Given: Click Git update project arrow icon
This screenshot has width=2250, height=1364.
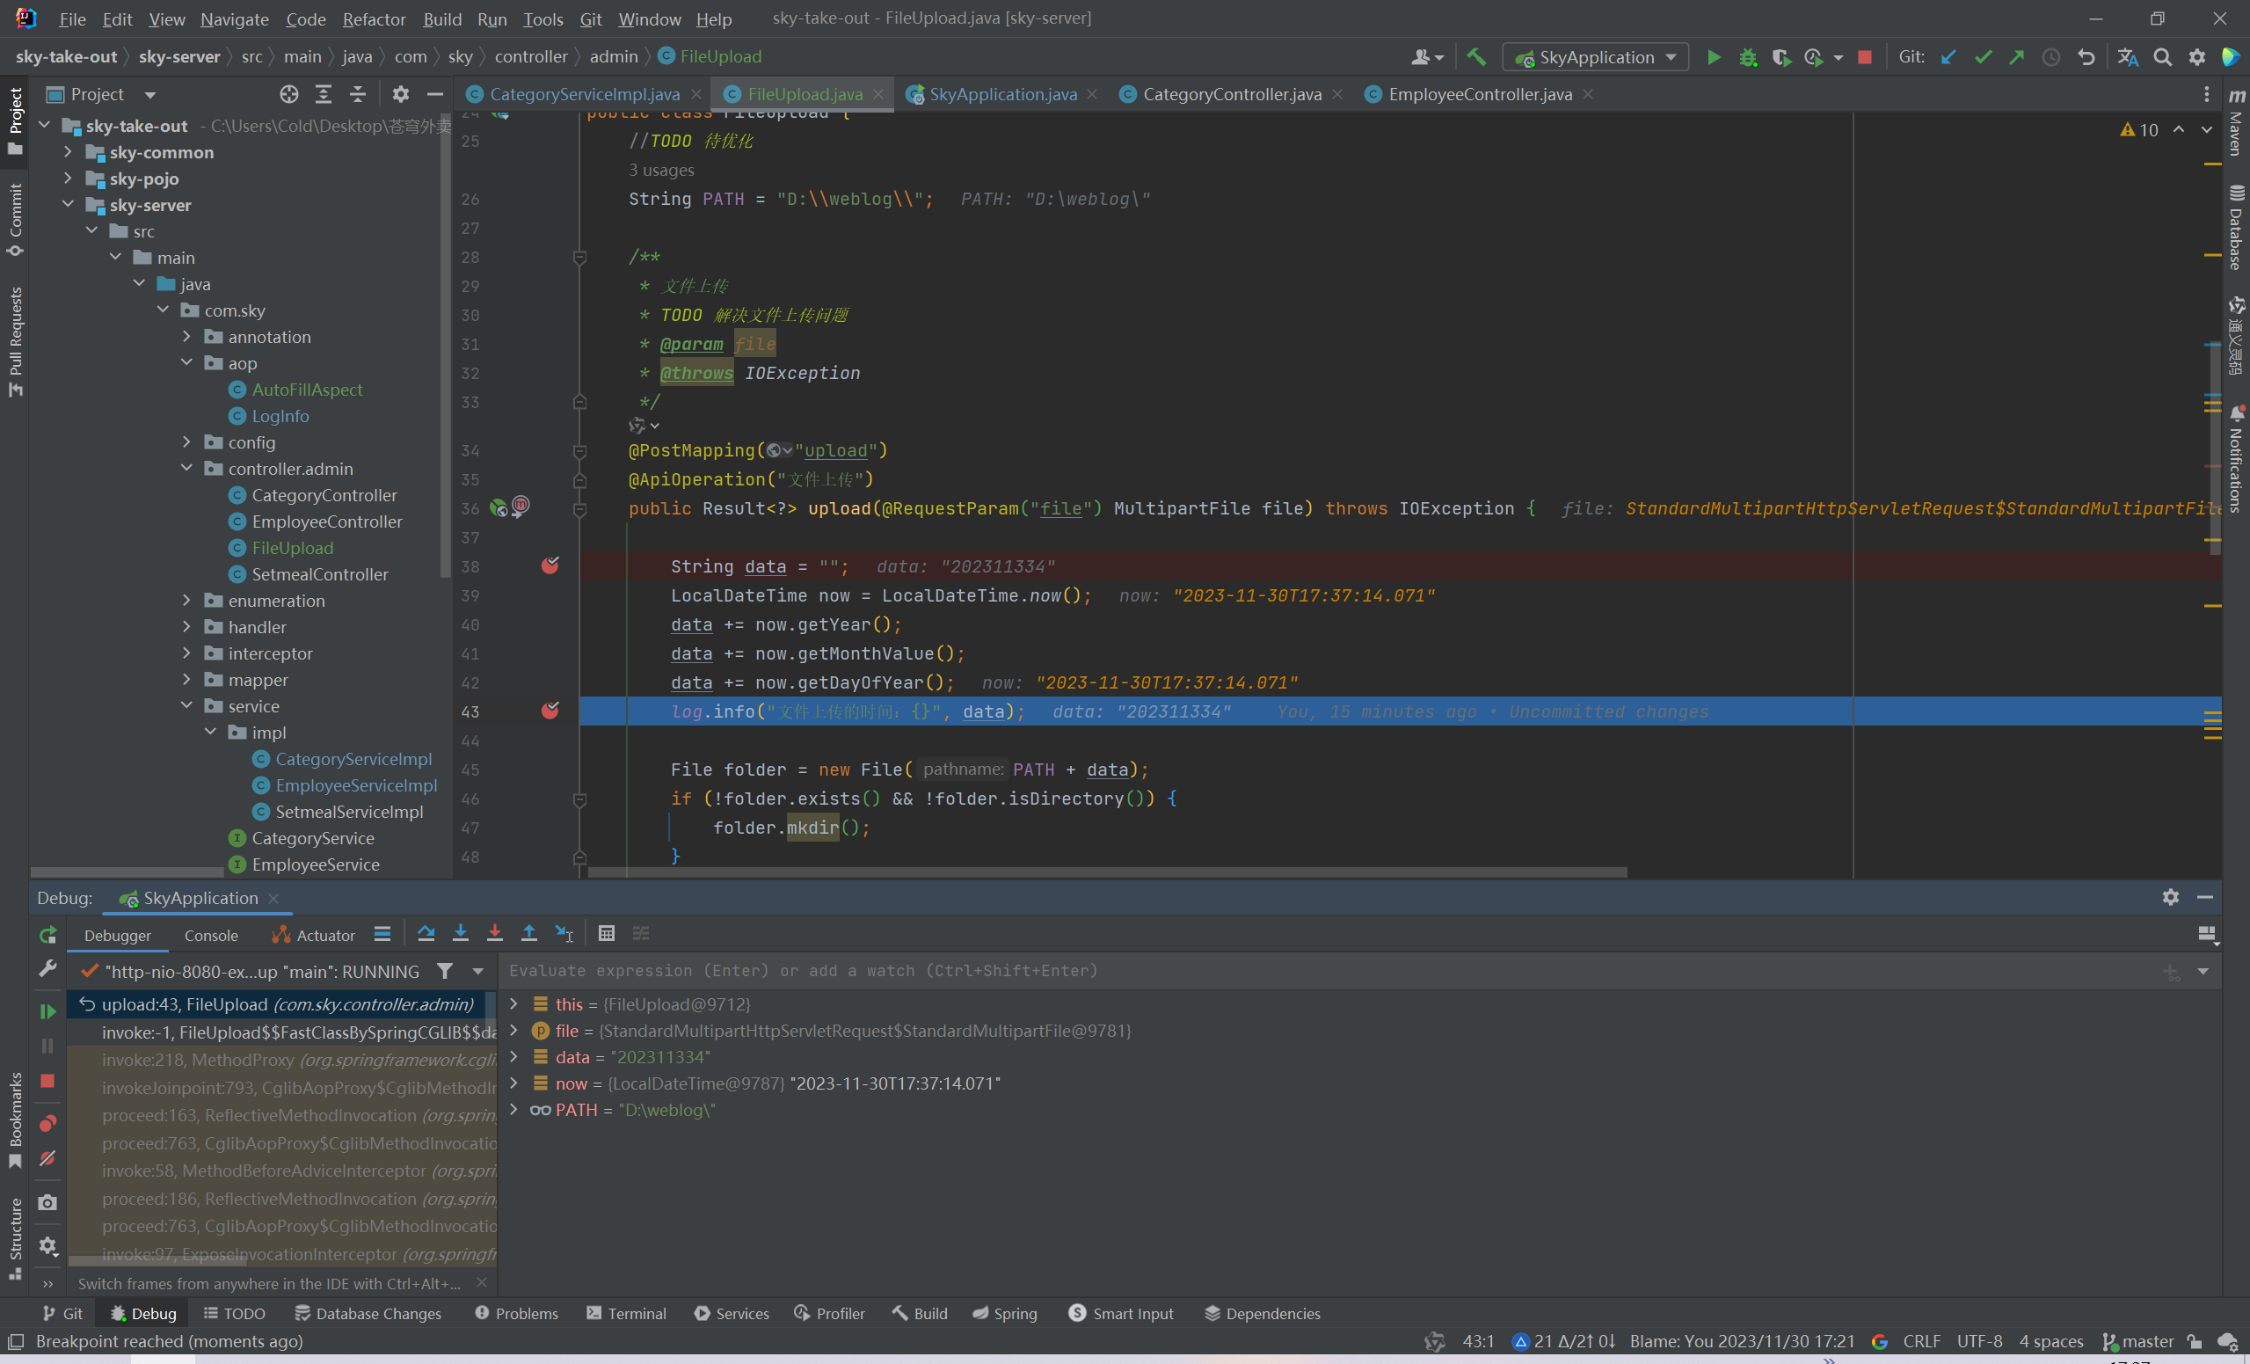Looking at the screenshot, I should pos(1948,56).
